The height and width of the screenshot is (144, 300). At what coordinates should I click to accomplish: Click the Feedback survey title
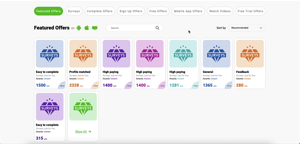coord(243,72)
